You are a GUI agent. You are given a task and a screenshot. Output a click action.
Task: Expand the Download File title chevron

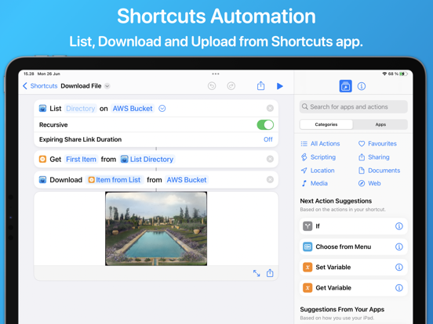[x=107, y=86]
